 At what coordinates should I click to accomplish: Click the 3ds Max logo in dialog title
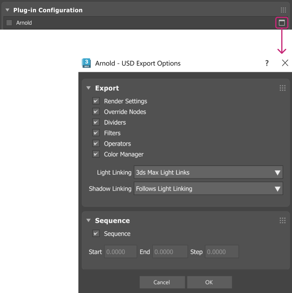pyautogui.click(x=86, y=63)
